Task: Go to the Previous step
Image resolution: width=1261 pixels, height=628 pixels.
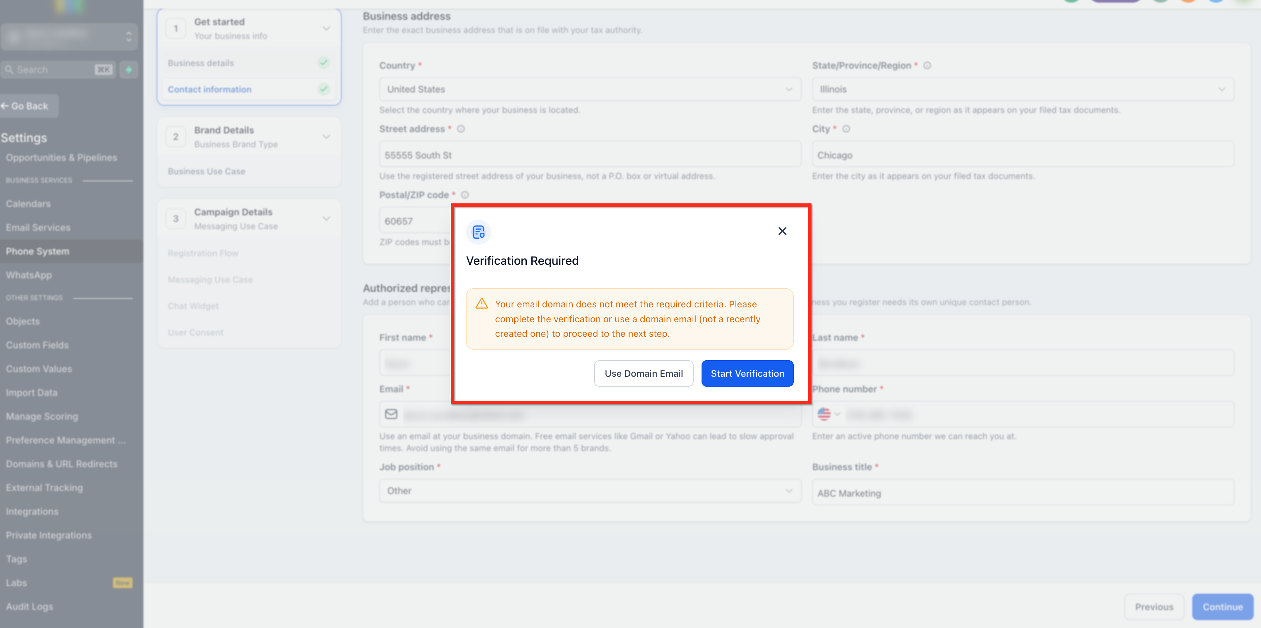Action: 1154,607
